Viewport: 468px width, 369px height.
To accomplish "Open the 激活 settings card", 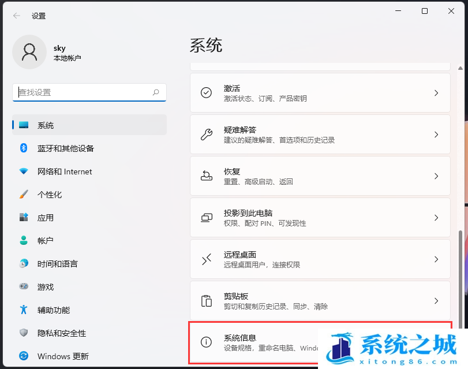I will pos(320,93).
